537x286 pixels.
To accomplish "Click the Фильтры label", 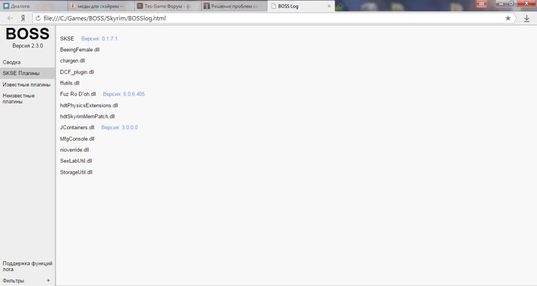I will [x=13, y=281].
